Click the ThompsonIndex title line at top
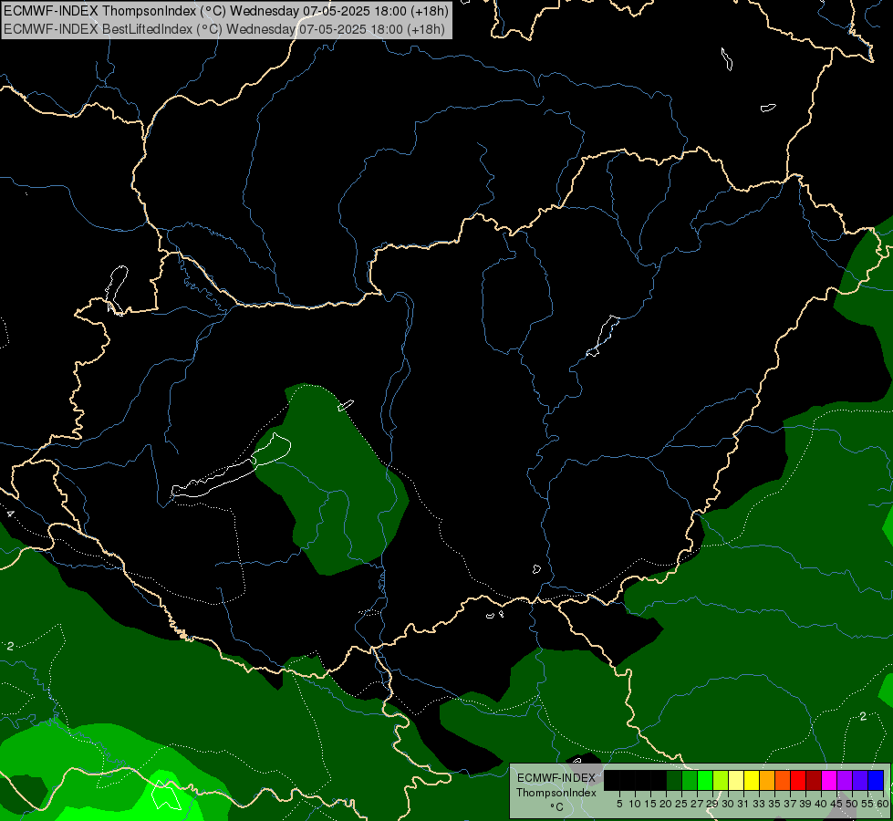The height and width of the screenshot is (821, 893). coord(226,10)
